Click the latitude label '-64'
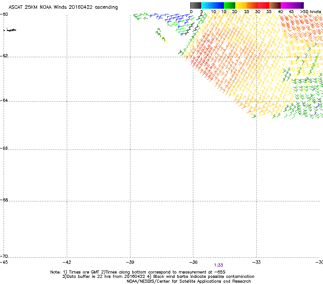Image resolution: width=323 pixels, height=284 pixels. 4,100
